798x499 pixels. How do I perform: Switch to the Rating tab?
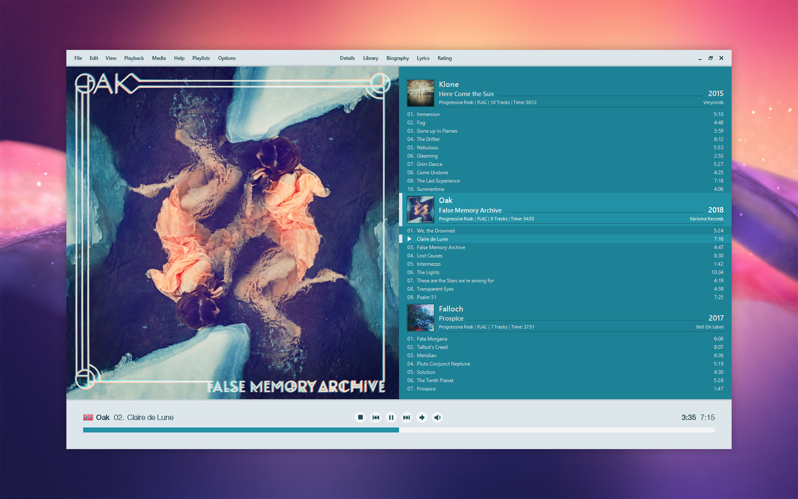[x=444, y=58]
